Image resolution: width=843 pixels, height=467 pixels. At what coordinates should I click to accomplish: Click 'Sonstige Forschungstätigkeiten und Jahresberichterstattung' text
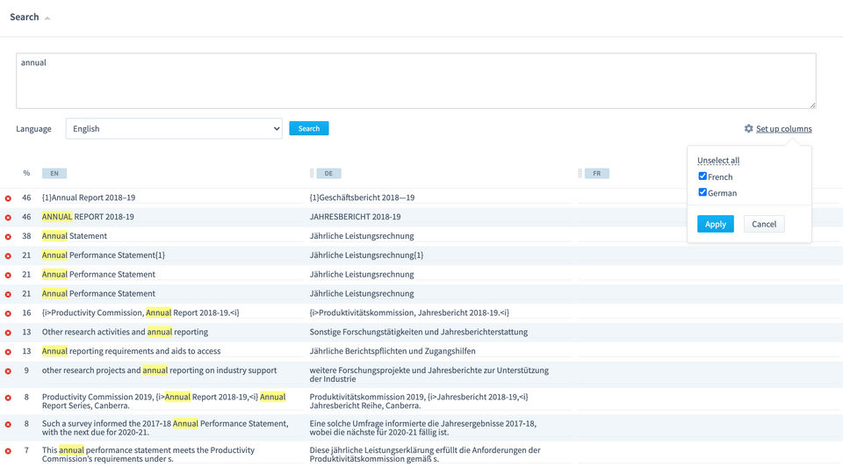pyautogui.click(x=418, y=332)
